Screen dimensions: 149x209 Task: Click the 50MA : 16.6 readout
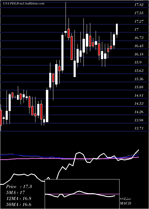[18, 204]
